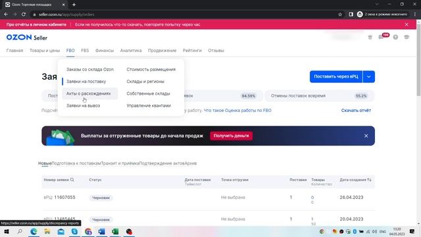
Task: Select Склады и регионы menu item
Action: coord(145,82)
